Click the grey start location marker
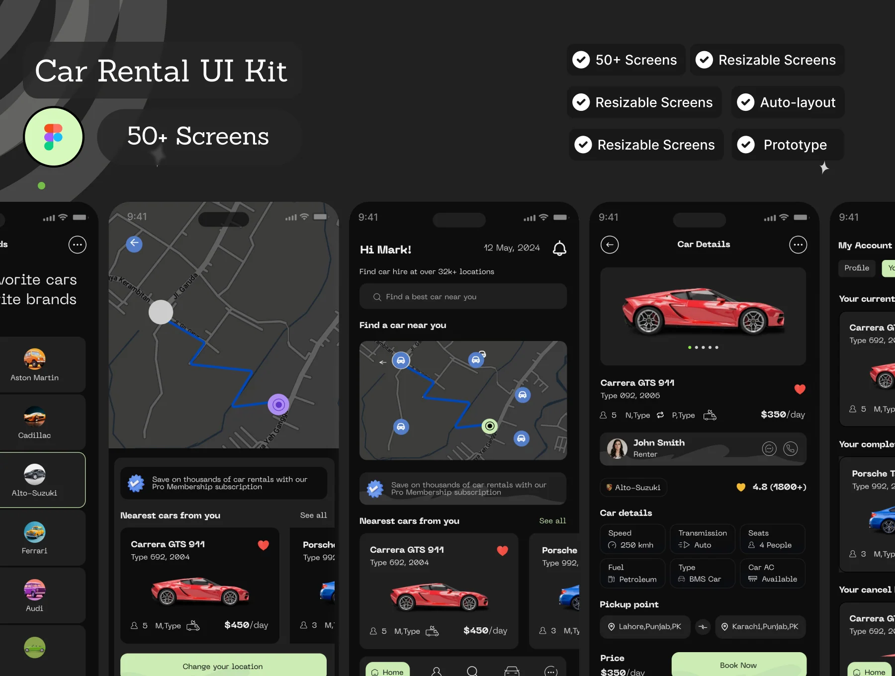This screenshot has width=895, height=676. point(161,312)
